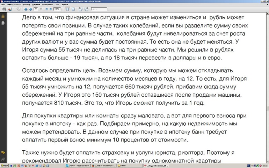
Task: Open the Справка menu
Action: (64, 5)
